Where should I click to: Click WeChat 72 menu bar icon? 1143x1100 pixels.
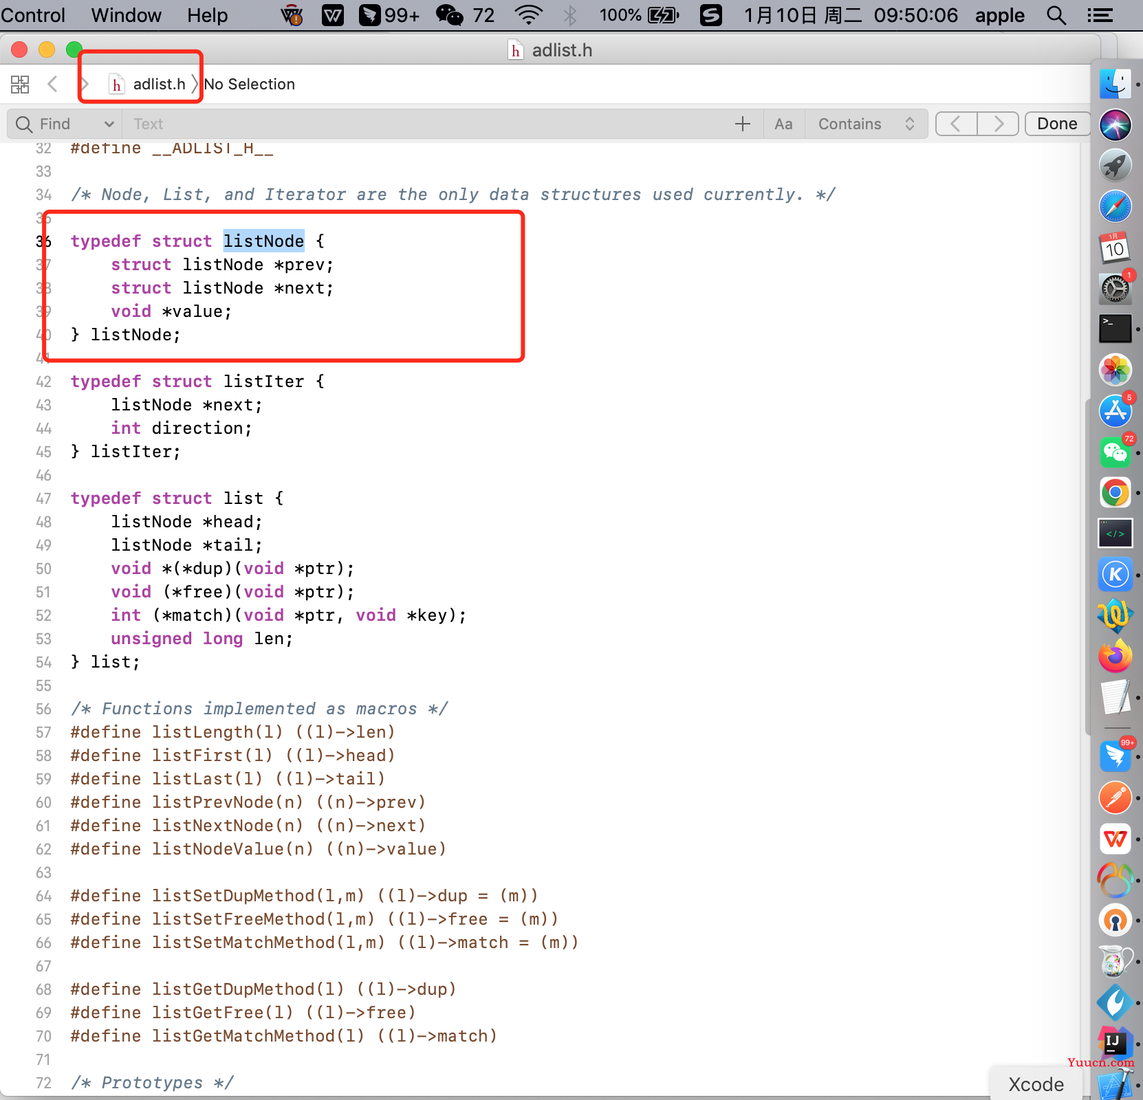click(x=466, y=15)
